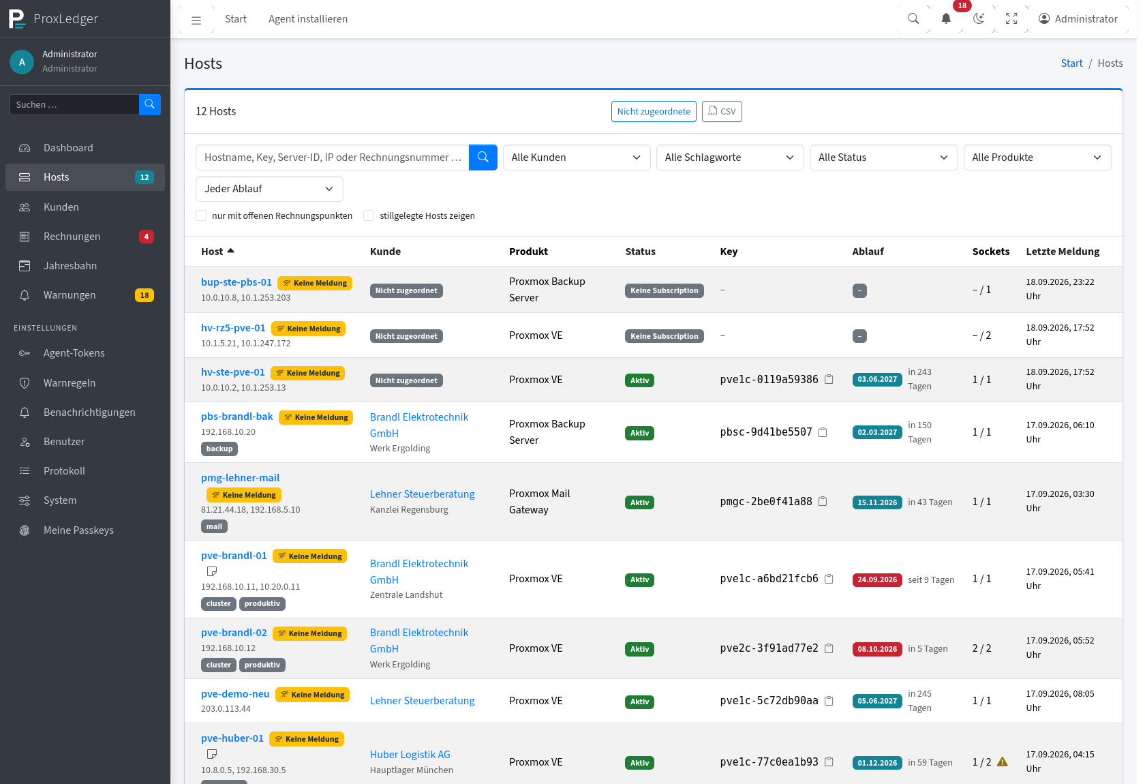Click warning triangle next to sockets 1 / 2

pos(1003,762)
